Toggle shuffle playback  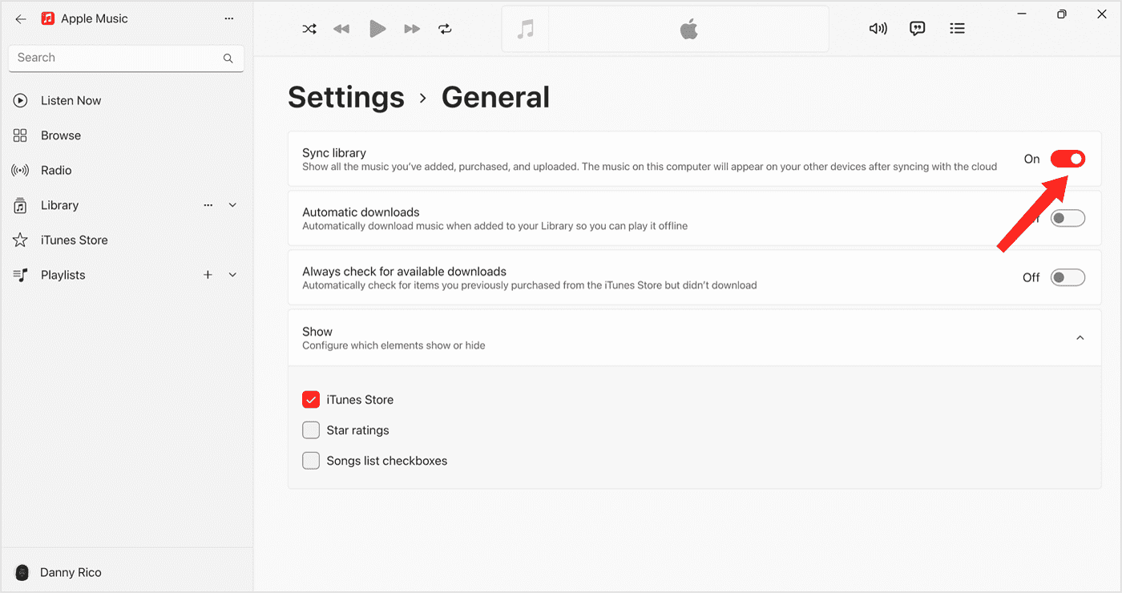click(x=309, y=29)
